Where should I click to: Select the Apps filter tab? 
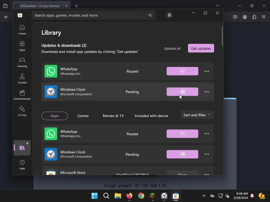[x=54, y=116]
